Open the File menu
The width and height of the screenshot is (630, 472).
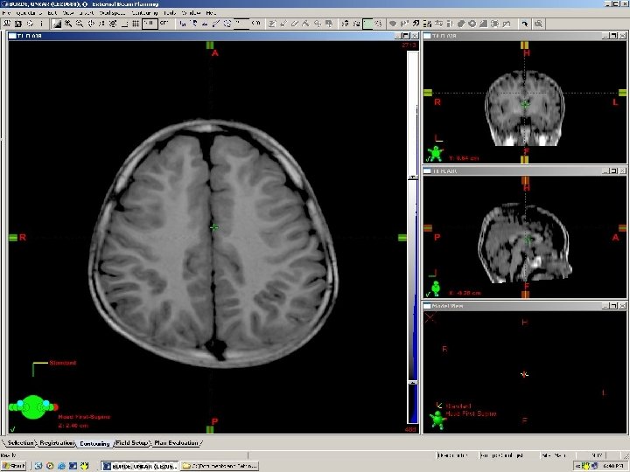click(x=6, y=13)
